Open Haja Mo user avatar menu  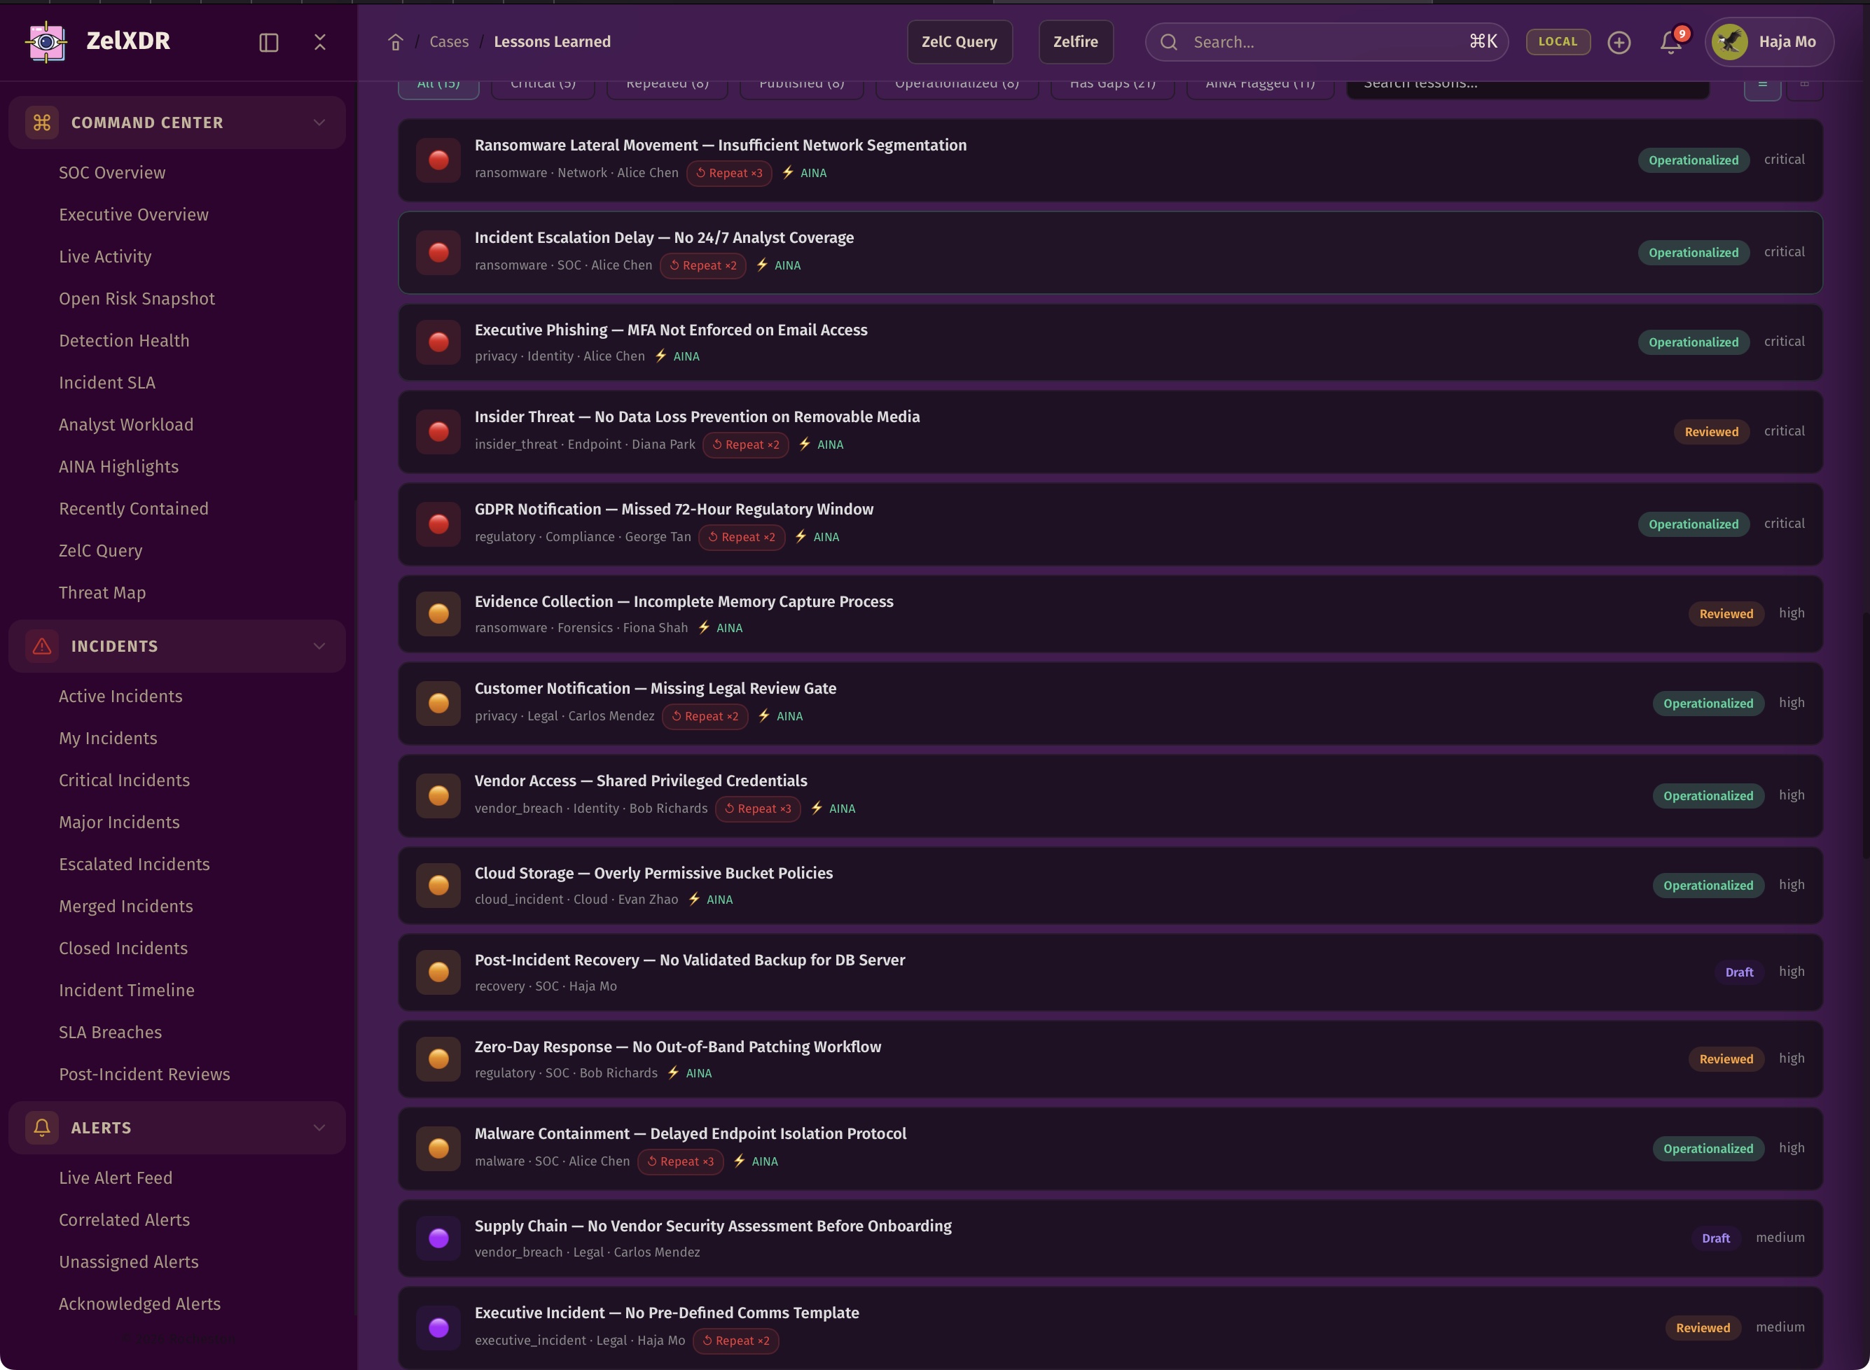1768,42
